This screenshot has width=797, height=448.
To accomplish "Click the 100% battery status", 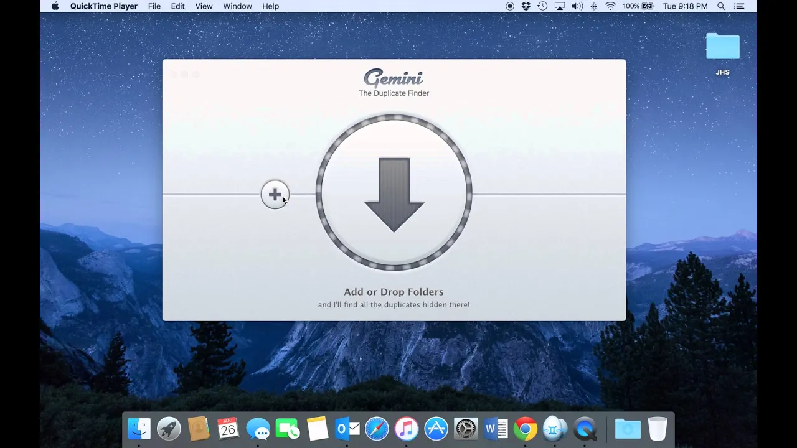I will [638, 6].
